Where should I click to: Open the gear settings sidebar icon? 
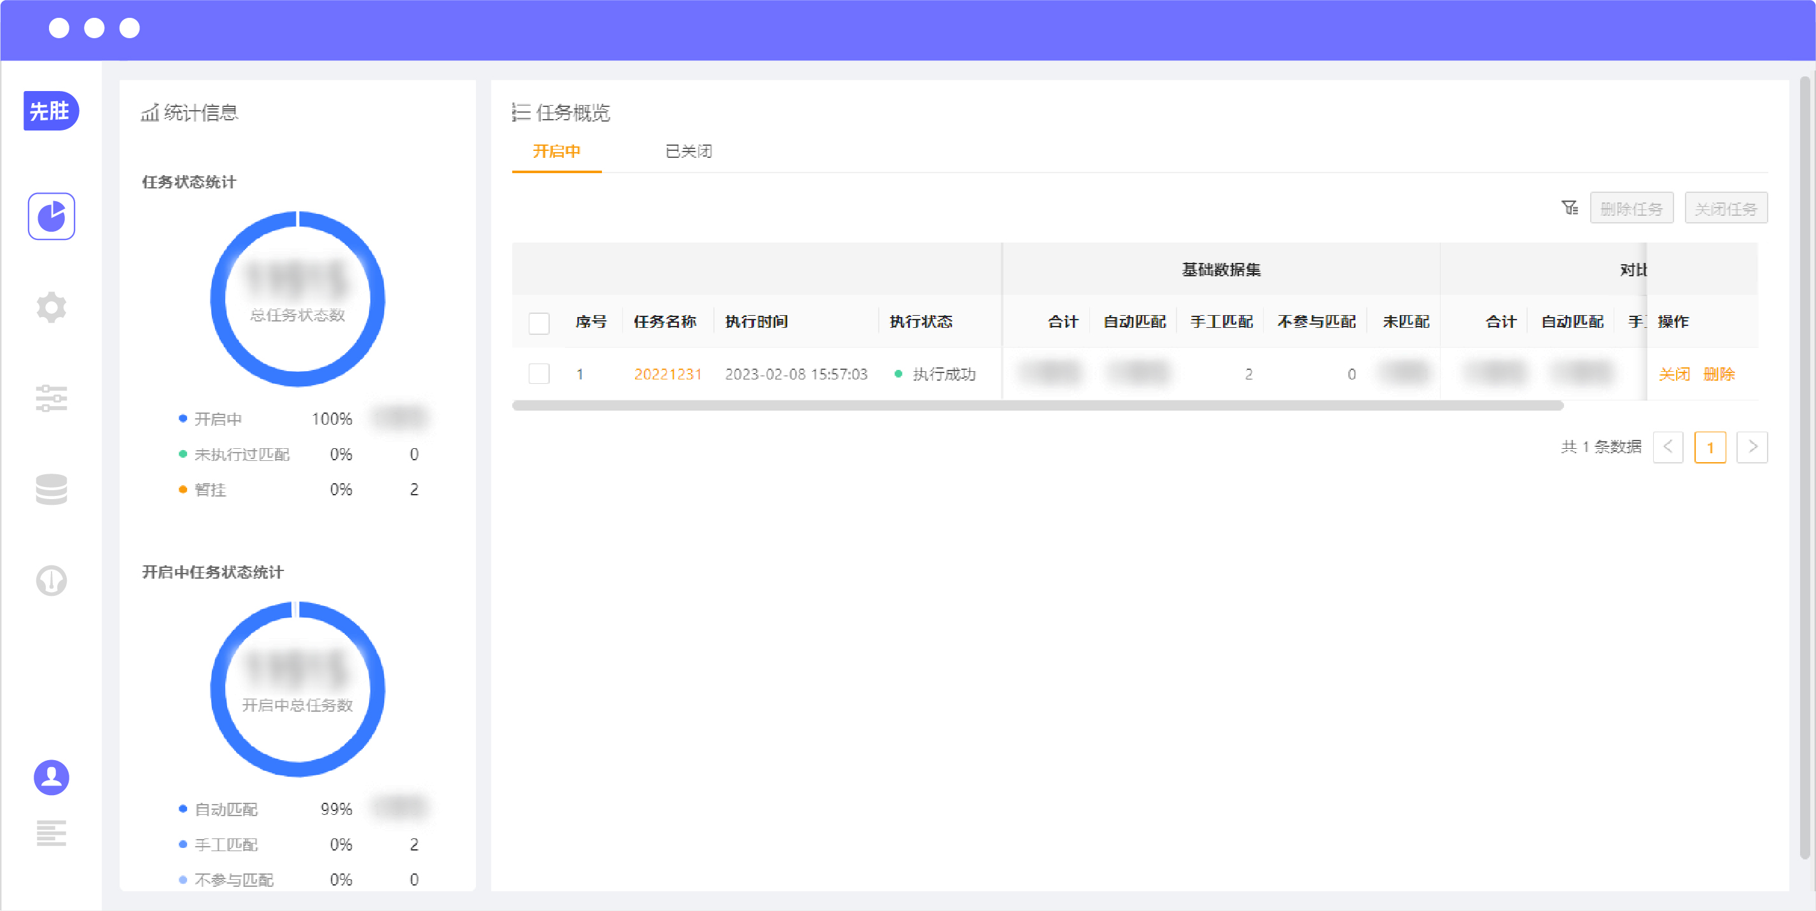(x=52, y=307)
